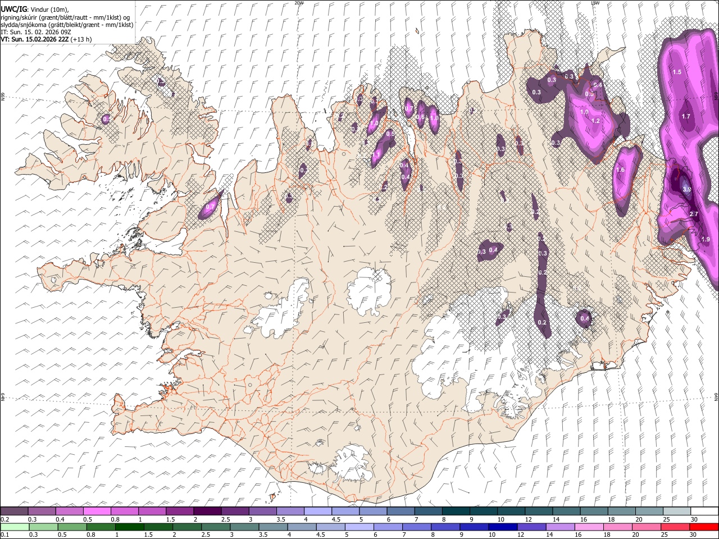Select the green-scale 18–20 pink swatch
The width and height of the screenshot is (719, 539).
(x=617, y=527)
